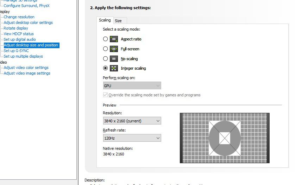Click the Full-screen scaling icon
Image resolution: width=295 pixels, height=185 pixels.
click(114, 49)
